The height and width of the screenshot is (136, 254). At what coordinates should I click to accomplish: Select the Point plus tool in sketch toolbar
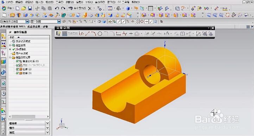(x=131, y=34)
